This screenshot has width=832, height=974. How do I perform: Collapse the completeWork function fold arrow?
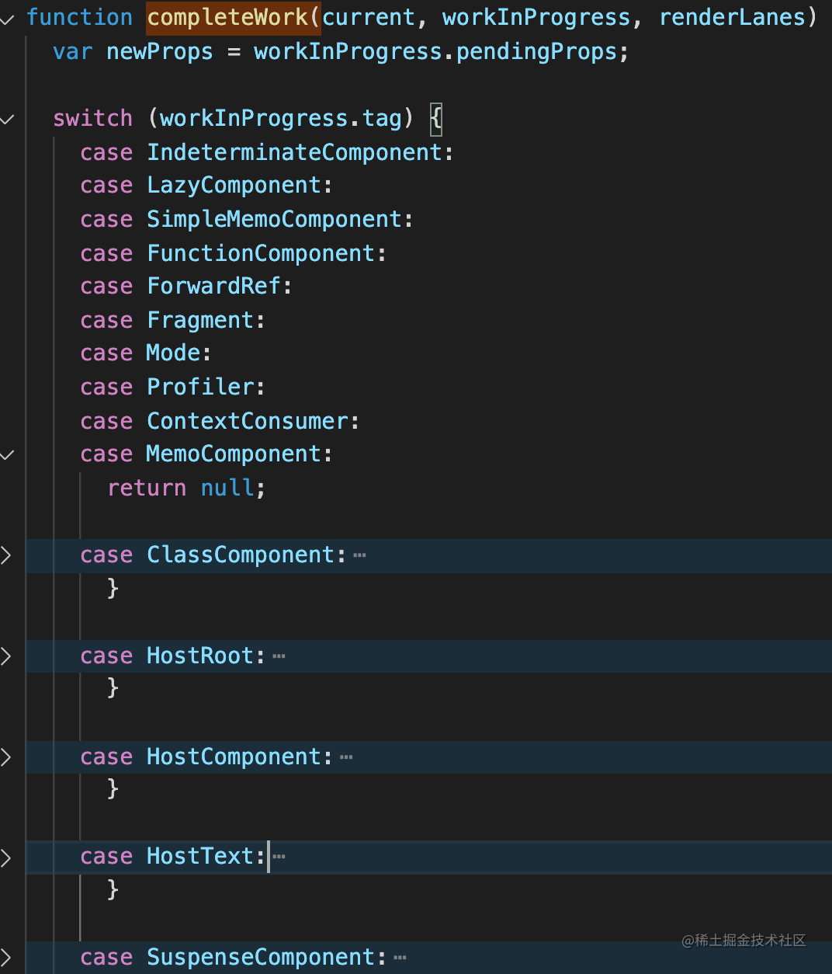click(7, 19)
